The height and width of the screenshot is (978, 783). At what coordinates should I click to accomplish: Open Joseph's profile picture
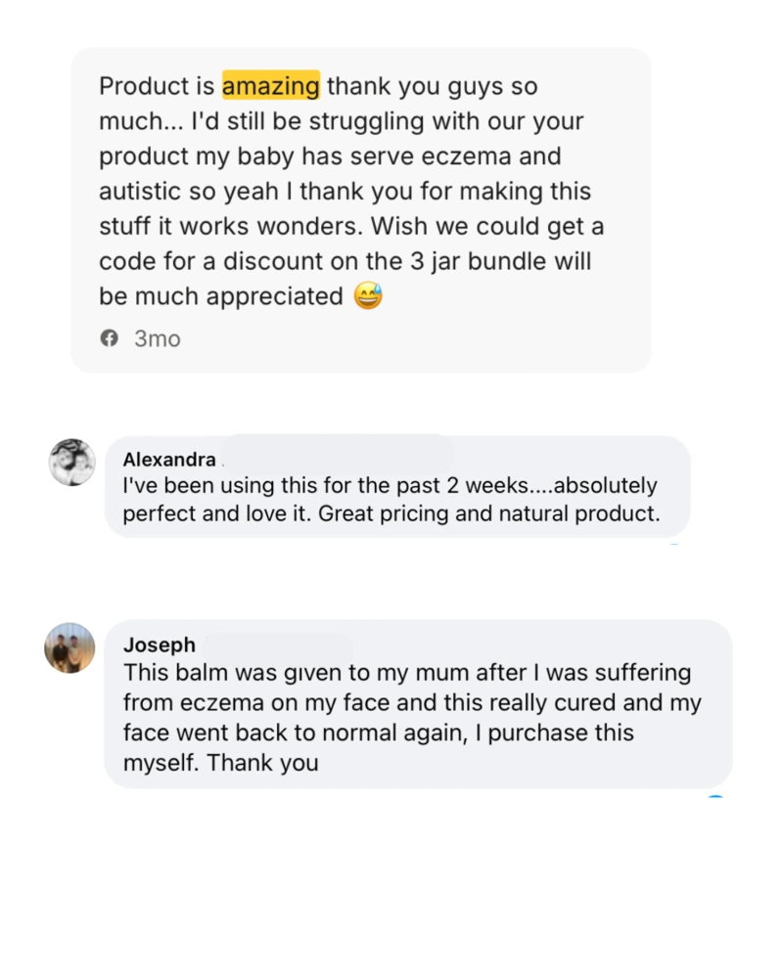(69, 646)
